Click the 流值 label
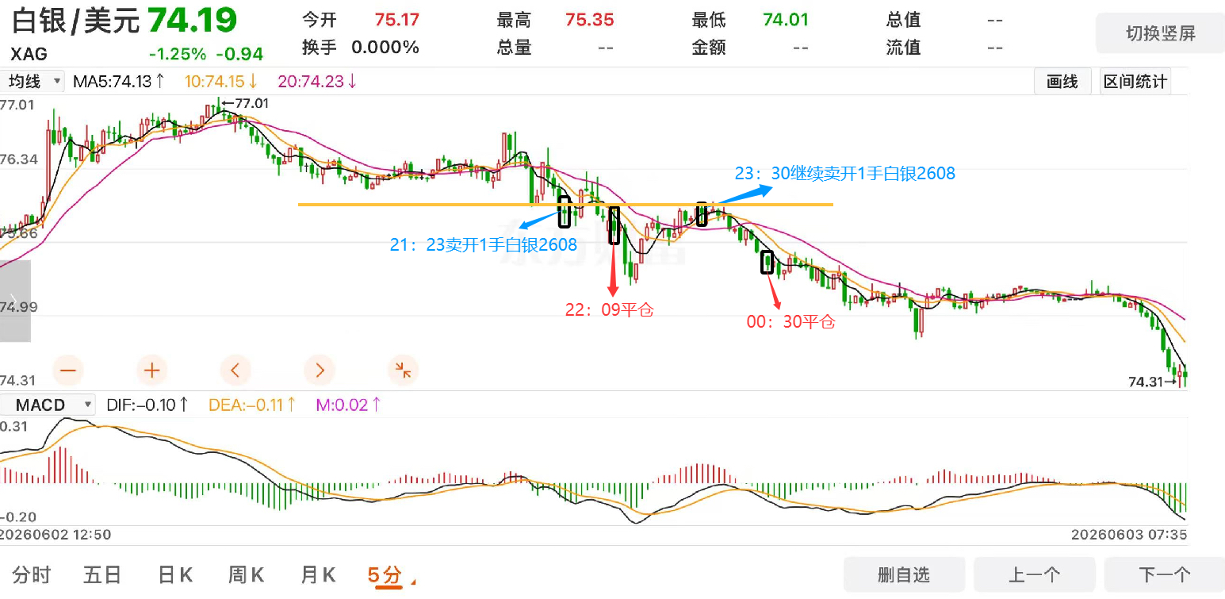 (x=904, y=48)
